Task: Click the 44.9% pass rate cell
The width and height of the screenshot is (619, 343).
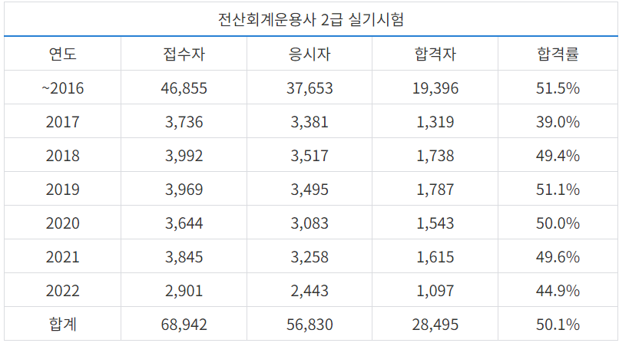Action: tap(558, 291)
